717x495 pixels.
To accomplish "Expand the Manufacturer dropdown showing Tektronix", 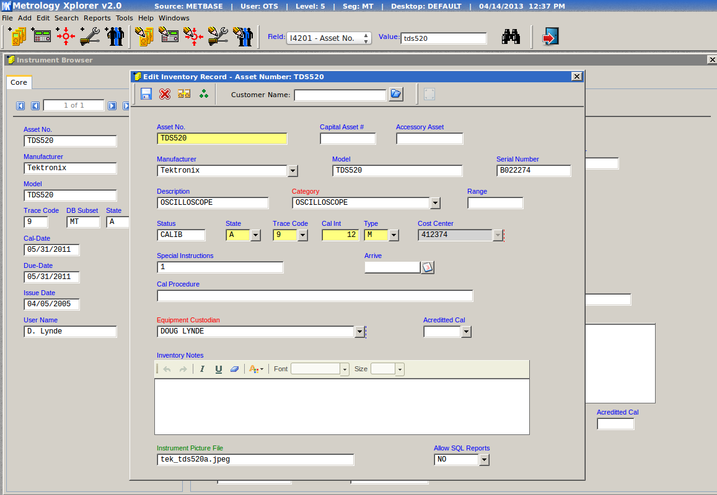I will (293, 171).
